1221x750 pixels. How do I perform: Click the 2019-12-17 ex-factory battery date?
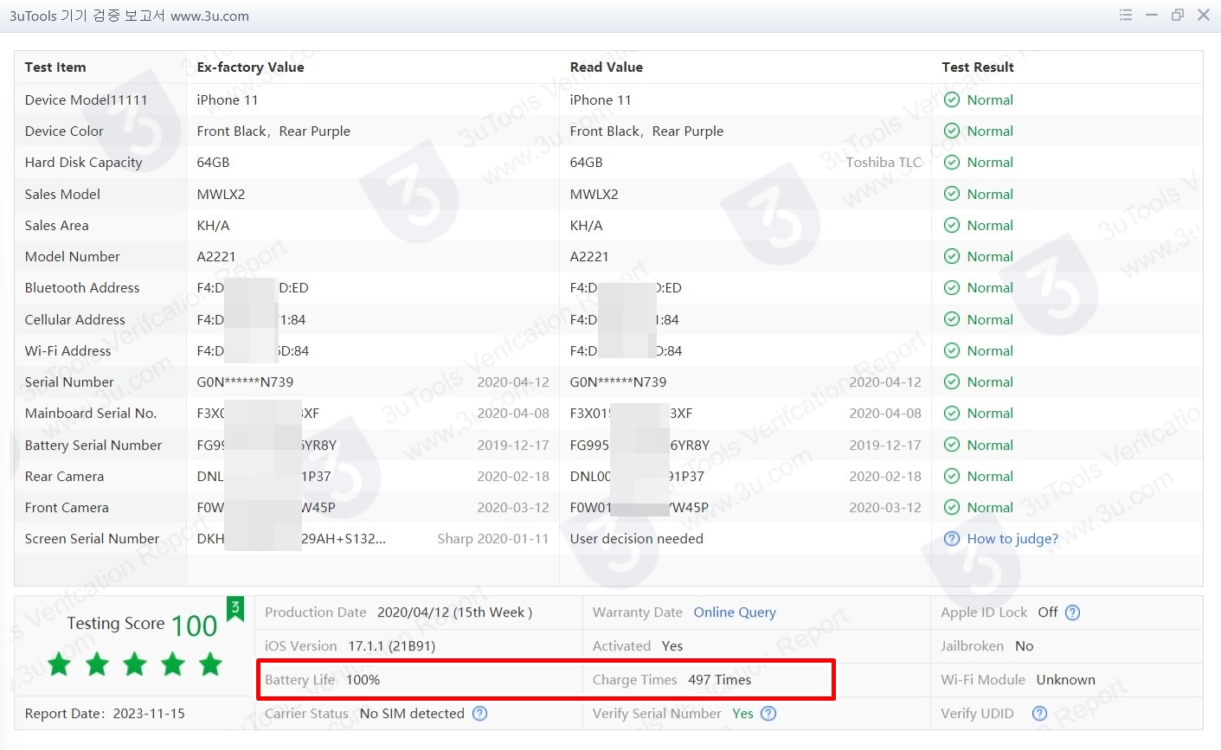[x=513, y=445]
